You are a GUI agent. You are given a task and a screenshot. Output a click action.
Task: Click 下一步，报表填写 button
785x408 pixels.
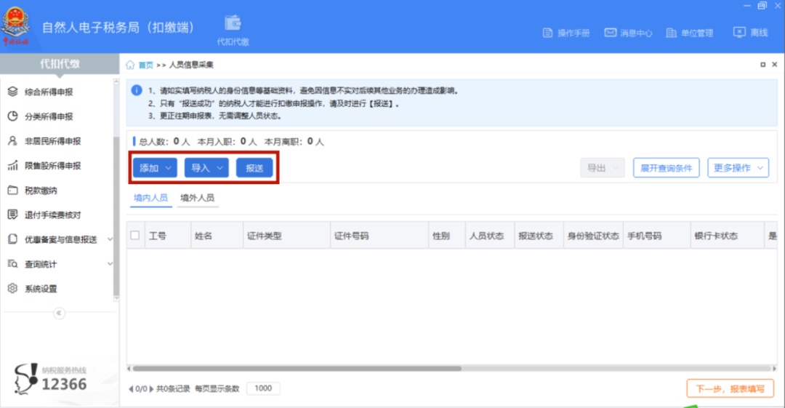click(730, 388)
